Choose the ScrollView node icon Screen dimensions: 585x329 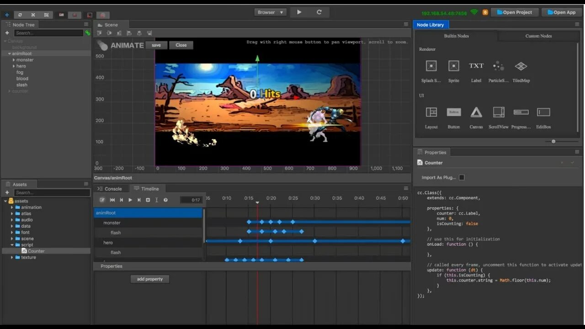(498, 112)
